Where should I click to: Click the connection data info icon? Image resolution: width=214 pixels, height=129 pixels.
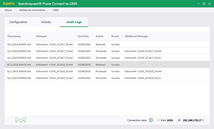pyautogui.click(x=151, y=120)
